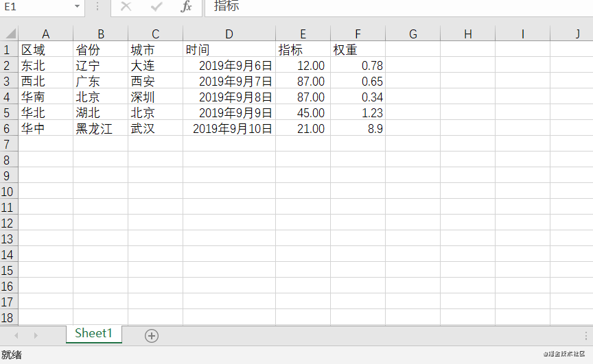Click the cell containing 大连
The height and width of the screenshot is (364, 593).
click(x=155, y=65)
